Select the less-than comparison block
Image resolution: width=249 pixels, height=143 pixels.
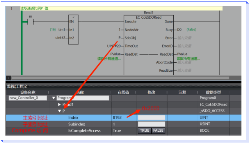click(73, 30)
